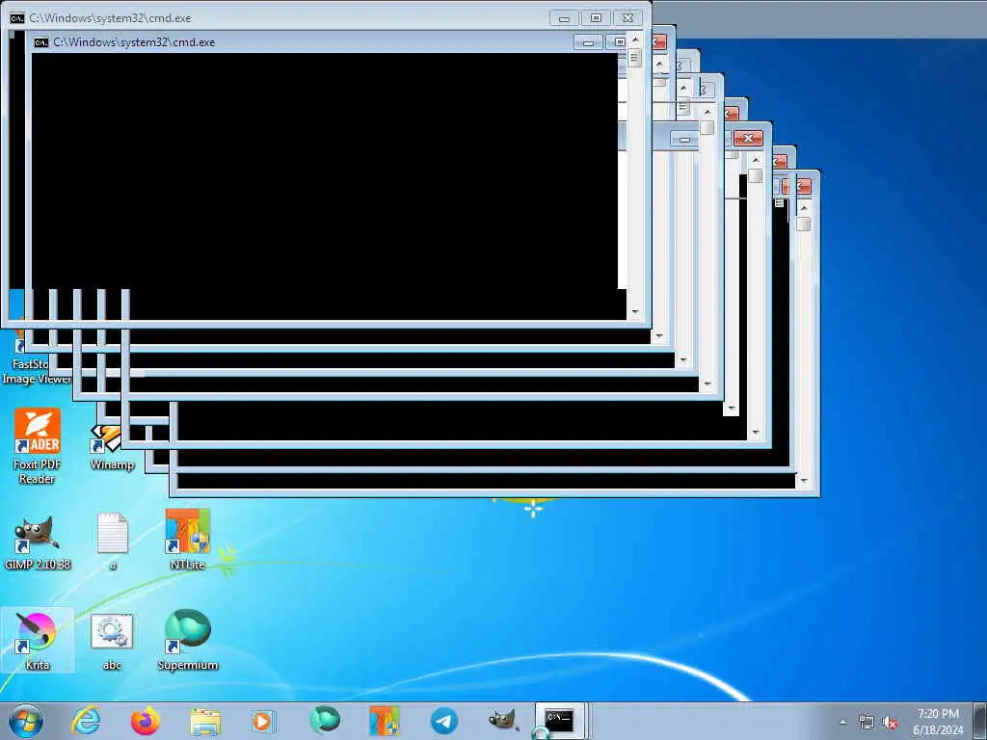Open the muted volume tray icon

(890, 722)
